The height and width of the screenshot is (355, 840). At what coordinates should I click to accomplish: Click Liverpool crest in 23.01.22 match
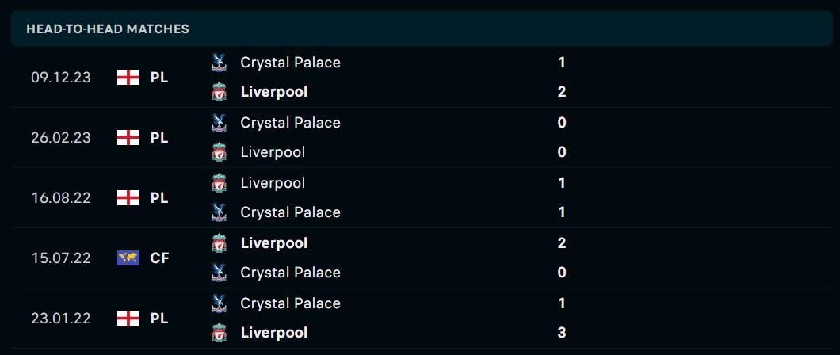click(x=220, y=333)
